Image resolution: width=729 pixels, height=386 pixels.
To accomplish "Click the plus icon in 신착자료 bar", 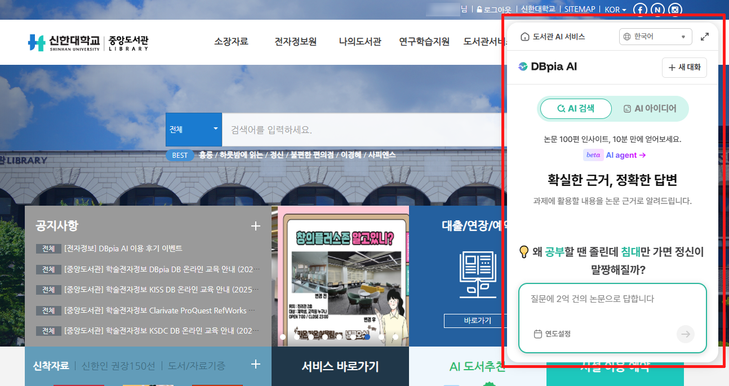I will click(256, 365).
